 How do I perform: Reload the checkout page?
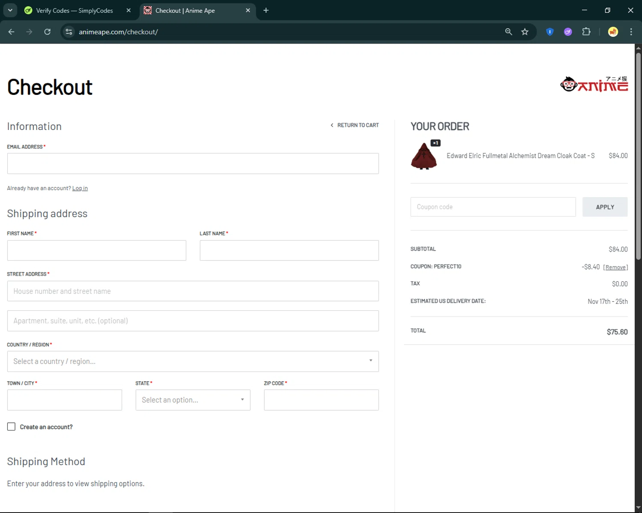click(48, 32)
